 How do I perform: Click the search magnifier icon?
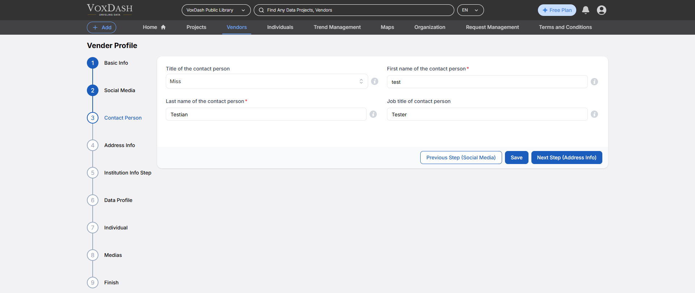coord(261,10)
